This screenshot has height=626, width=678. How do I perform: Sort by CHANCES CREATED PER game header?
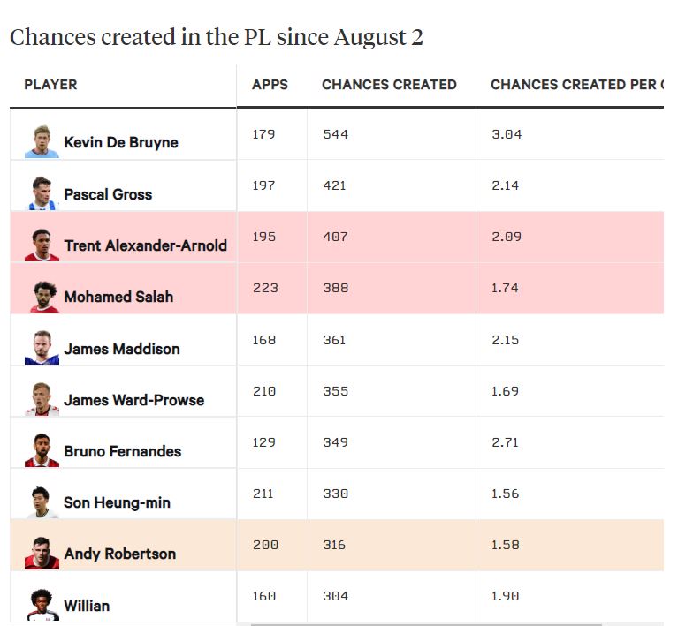tap(575, 85)
